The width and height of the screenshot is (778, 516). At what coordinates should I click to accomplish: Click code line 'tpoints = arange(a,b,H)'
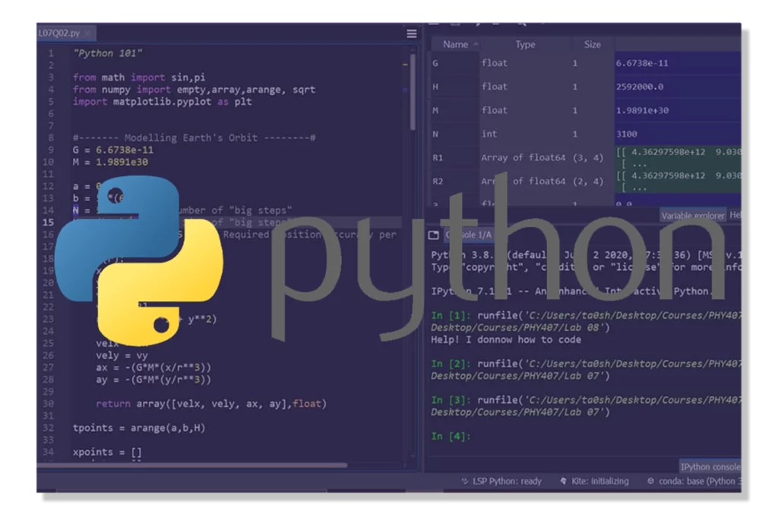[x=139, y=428]
